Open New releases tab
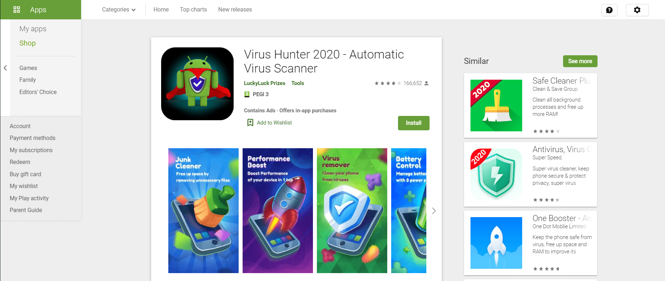This screenshot has height=281, width=665. pyautogui.click(x=235, y=10)
